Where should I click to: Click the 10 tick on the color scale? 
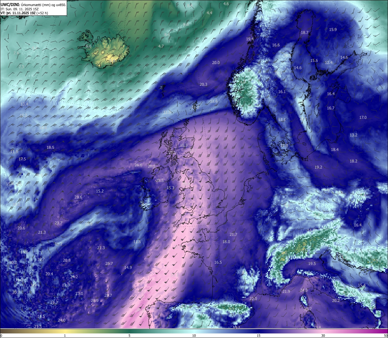pos(194,336)
